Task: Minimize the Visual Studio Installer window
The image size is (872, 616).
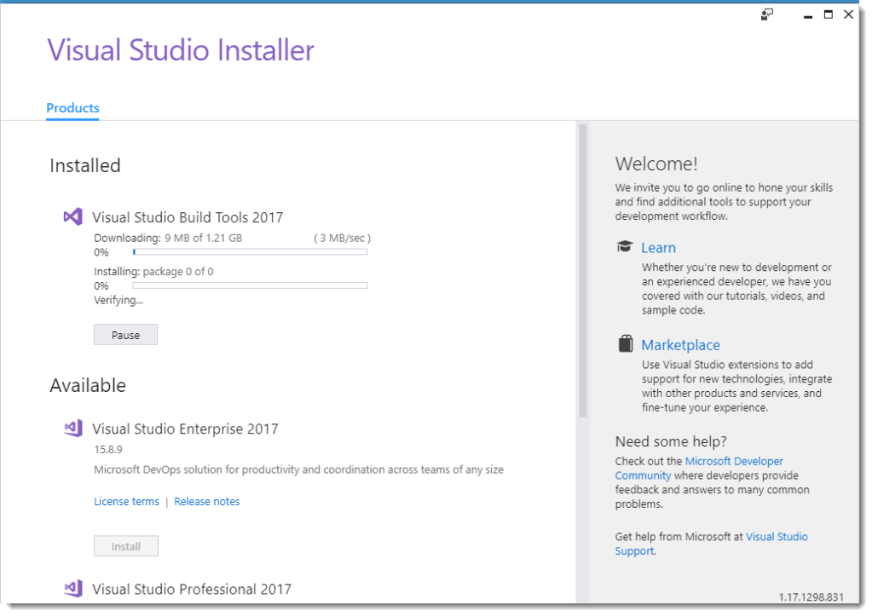Action: point(806,14)
